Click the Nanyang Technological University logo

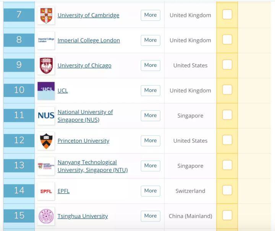(46, 166)
